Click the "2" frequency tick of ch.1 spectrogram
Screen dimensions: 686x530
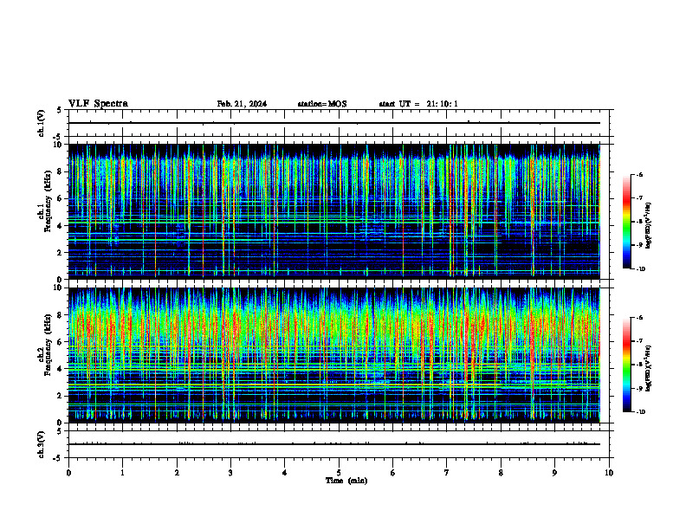[x=61, y=252]
